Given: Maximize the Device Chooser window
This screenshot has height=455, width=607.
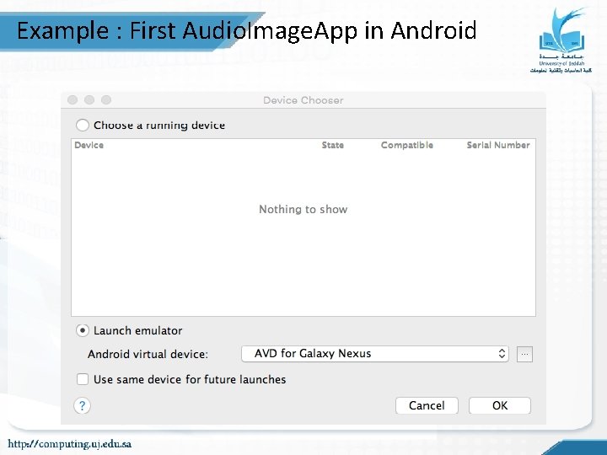Looking at the screenshot, I should coord(106,99).
